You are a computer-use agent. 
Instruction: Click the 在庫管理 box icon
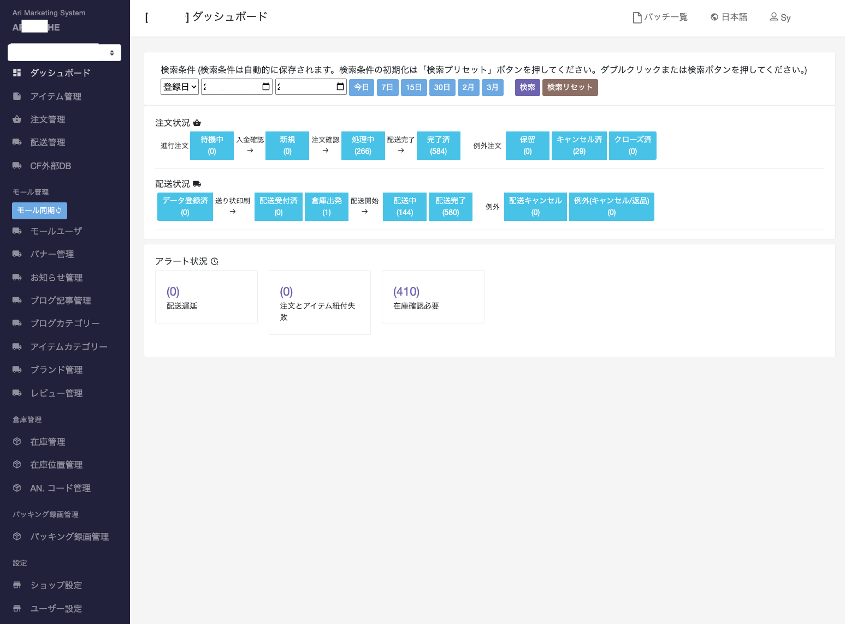[17, 441]
